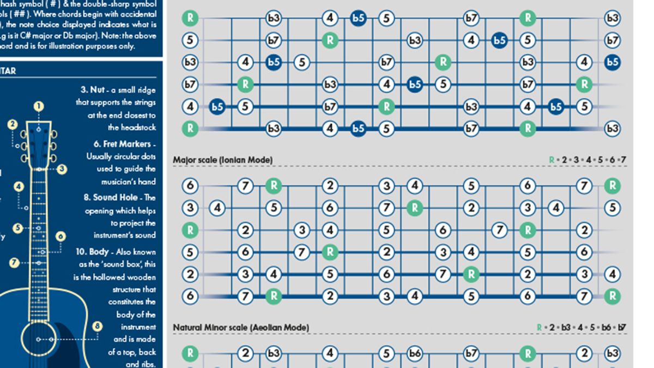654x368 pixels.
Task: Click yellow marker 1 on the guitar headstock
Action: [x=38, y=106]
